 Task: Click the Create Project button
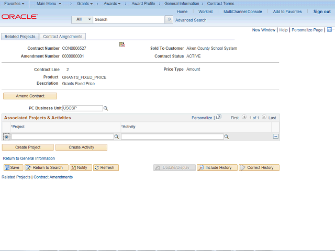pos(28,147)
